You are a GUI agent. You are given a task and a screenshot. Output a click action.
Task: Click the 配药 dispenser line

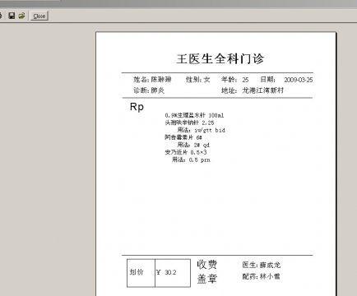(262, 276)
